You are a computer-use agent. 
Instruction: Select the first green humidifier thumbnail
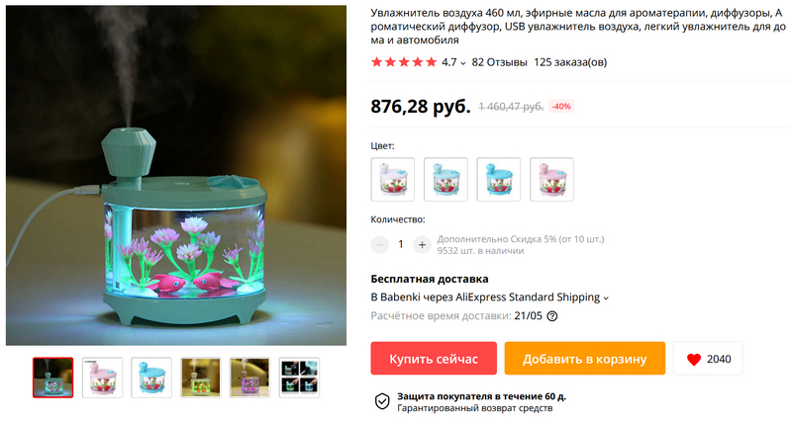[x=53, y=378]
